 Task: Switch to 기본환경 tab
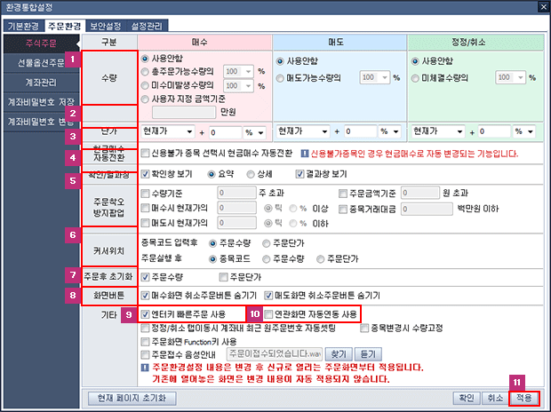point(23,26)
